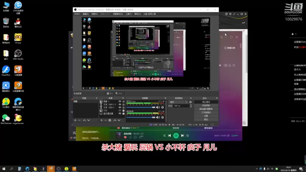Add a new scene with the plus button
This screenshot has height=172, width=306.
click(x=75, y=120)
